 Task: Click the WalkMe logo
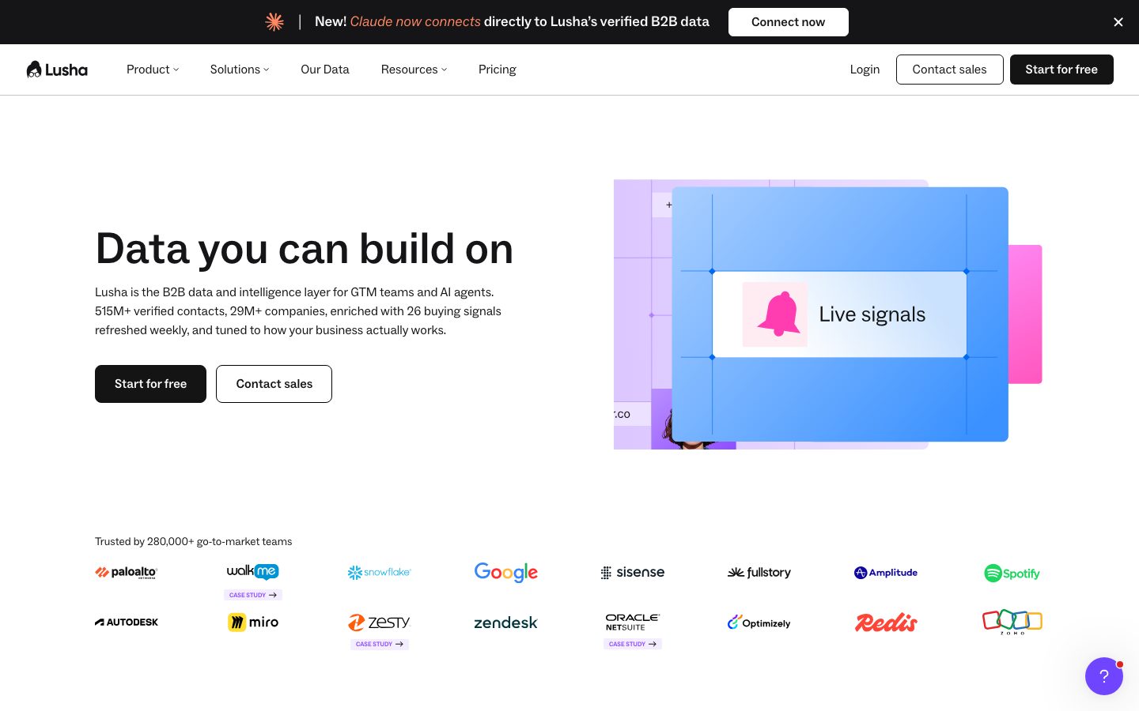[253, 571]
